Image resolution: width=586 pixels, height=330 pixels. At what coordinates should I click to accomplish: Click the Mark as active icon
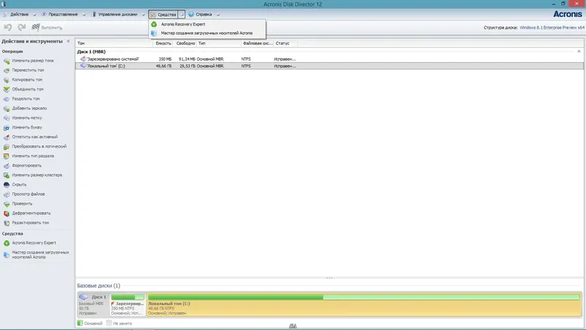coord(7,137)
